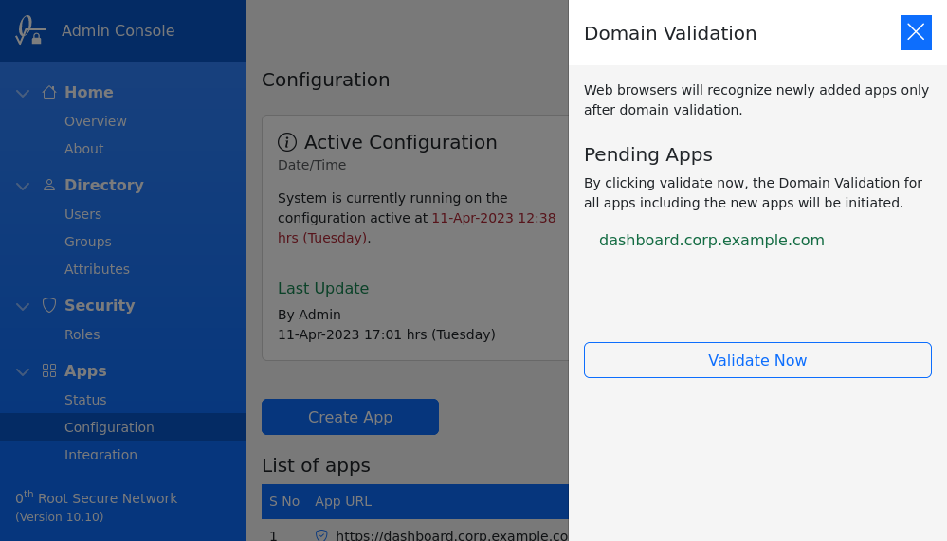Open the Users menu item
Image resolution: width=947 pixels, height=541 pixels.
pyautogui.click(x=82, y=214)
